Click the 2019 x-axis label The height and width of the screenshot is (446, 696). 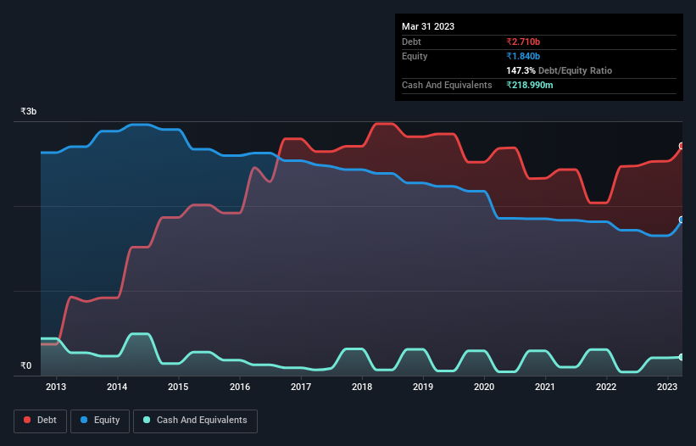coord(423,387)
